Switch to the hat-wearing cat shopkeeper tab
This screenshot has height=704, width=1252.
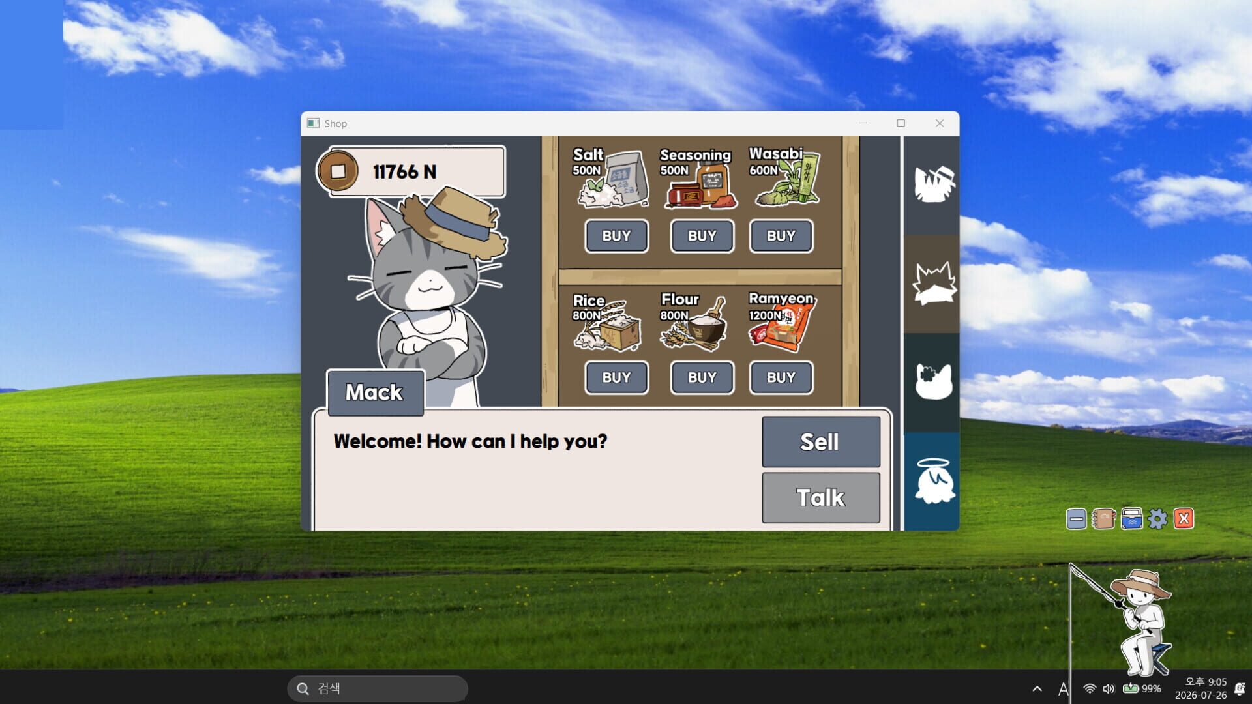(x=932, y=185)
